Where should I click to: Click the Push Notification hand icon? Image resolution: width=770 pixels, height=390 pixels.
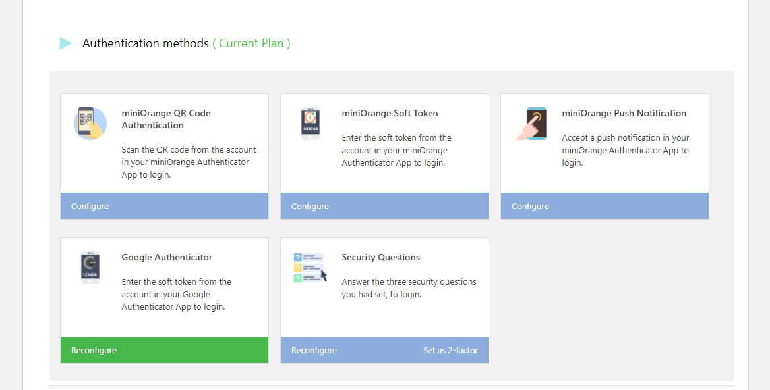(x=531, y=124)
